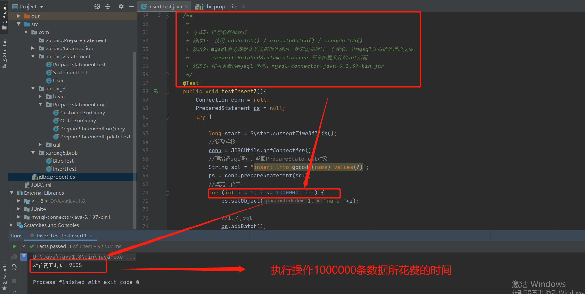Expand the 1.8 JDK library node
Screen dimensions: 585x294
point(19,201)
